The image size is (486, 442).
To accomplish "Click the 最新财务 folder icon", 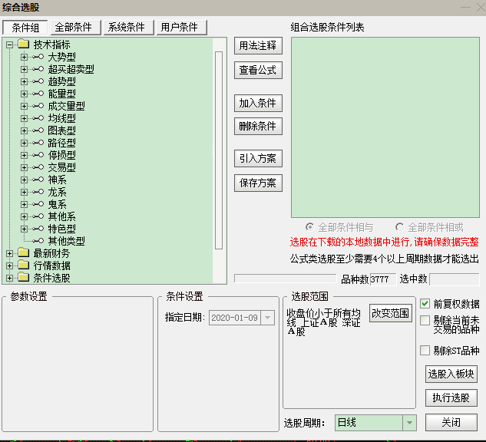I will point(23,253).
